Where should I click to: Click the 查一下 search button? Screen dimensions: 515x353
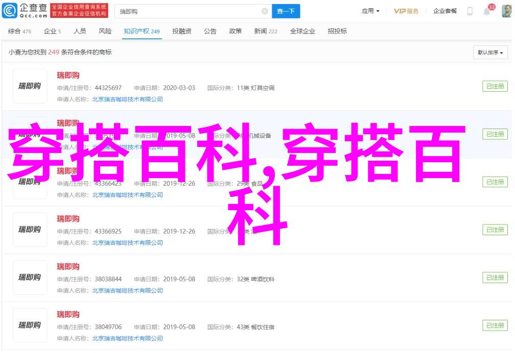pyautogui.click(x=286, y=12)
